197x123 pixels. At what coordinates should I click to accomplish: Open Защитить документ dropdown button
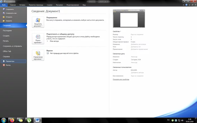click(x=38, y=22)
